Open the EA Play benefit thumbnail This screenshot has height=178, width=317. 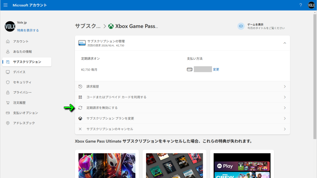click(x=242, y=166)
